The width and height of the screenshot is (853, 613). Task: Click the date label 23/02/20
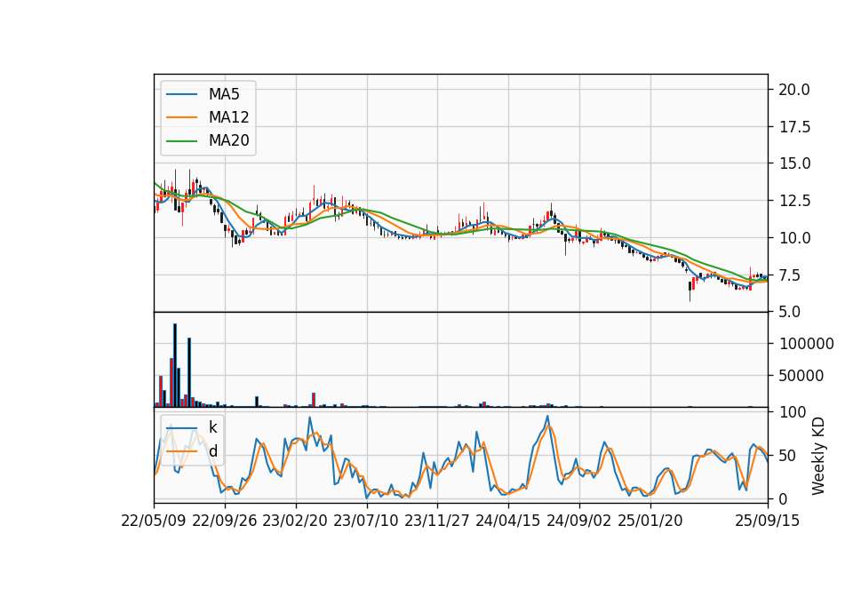point(295,521)
